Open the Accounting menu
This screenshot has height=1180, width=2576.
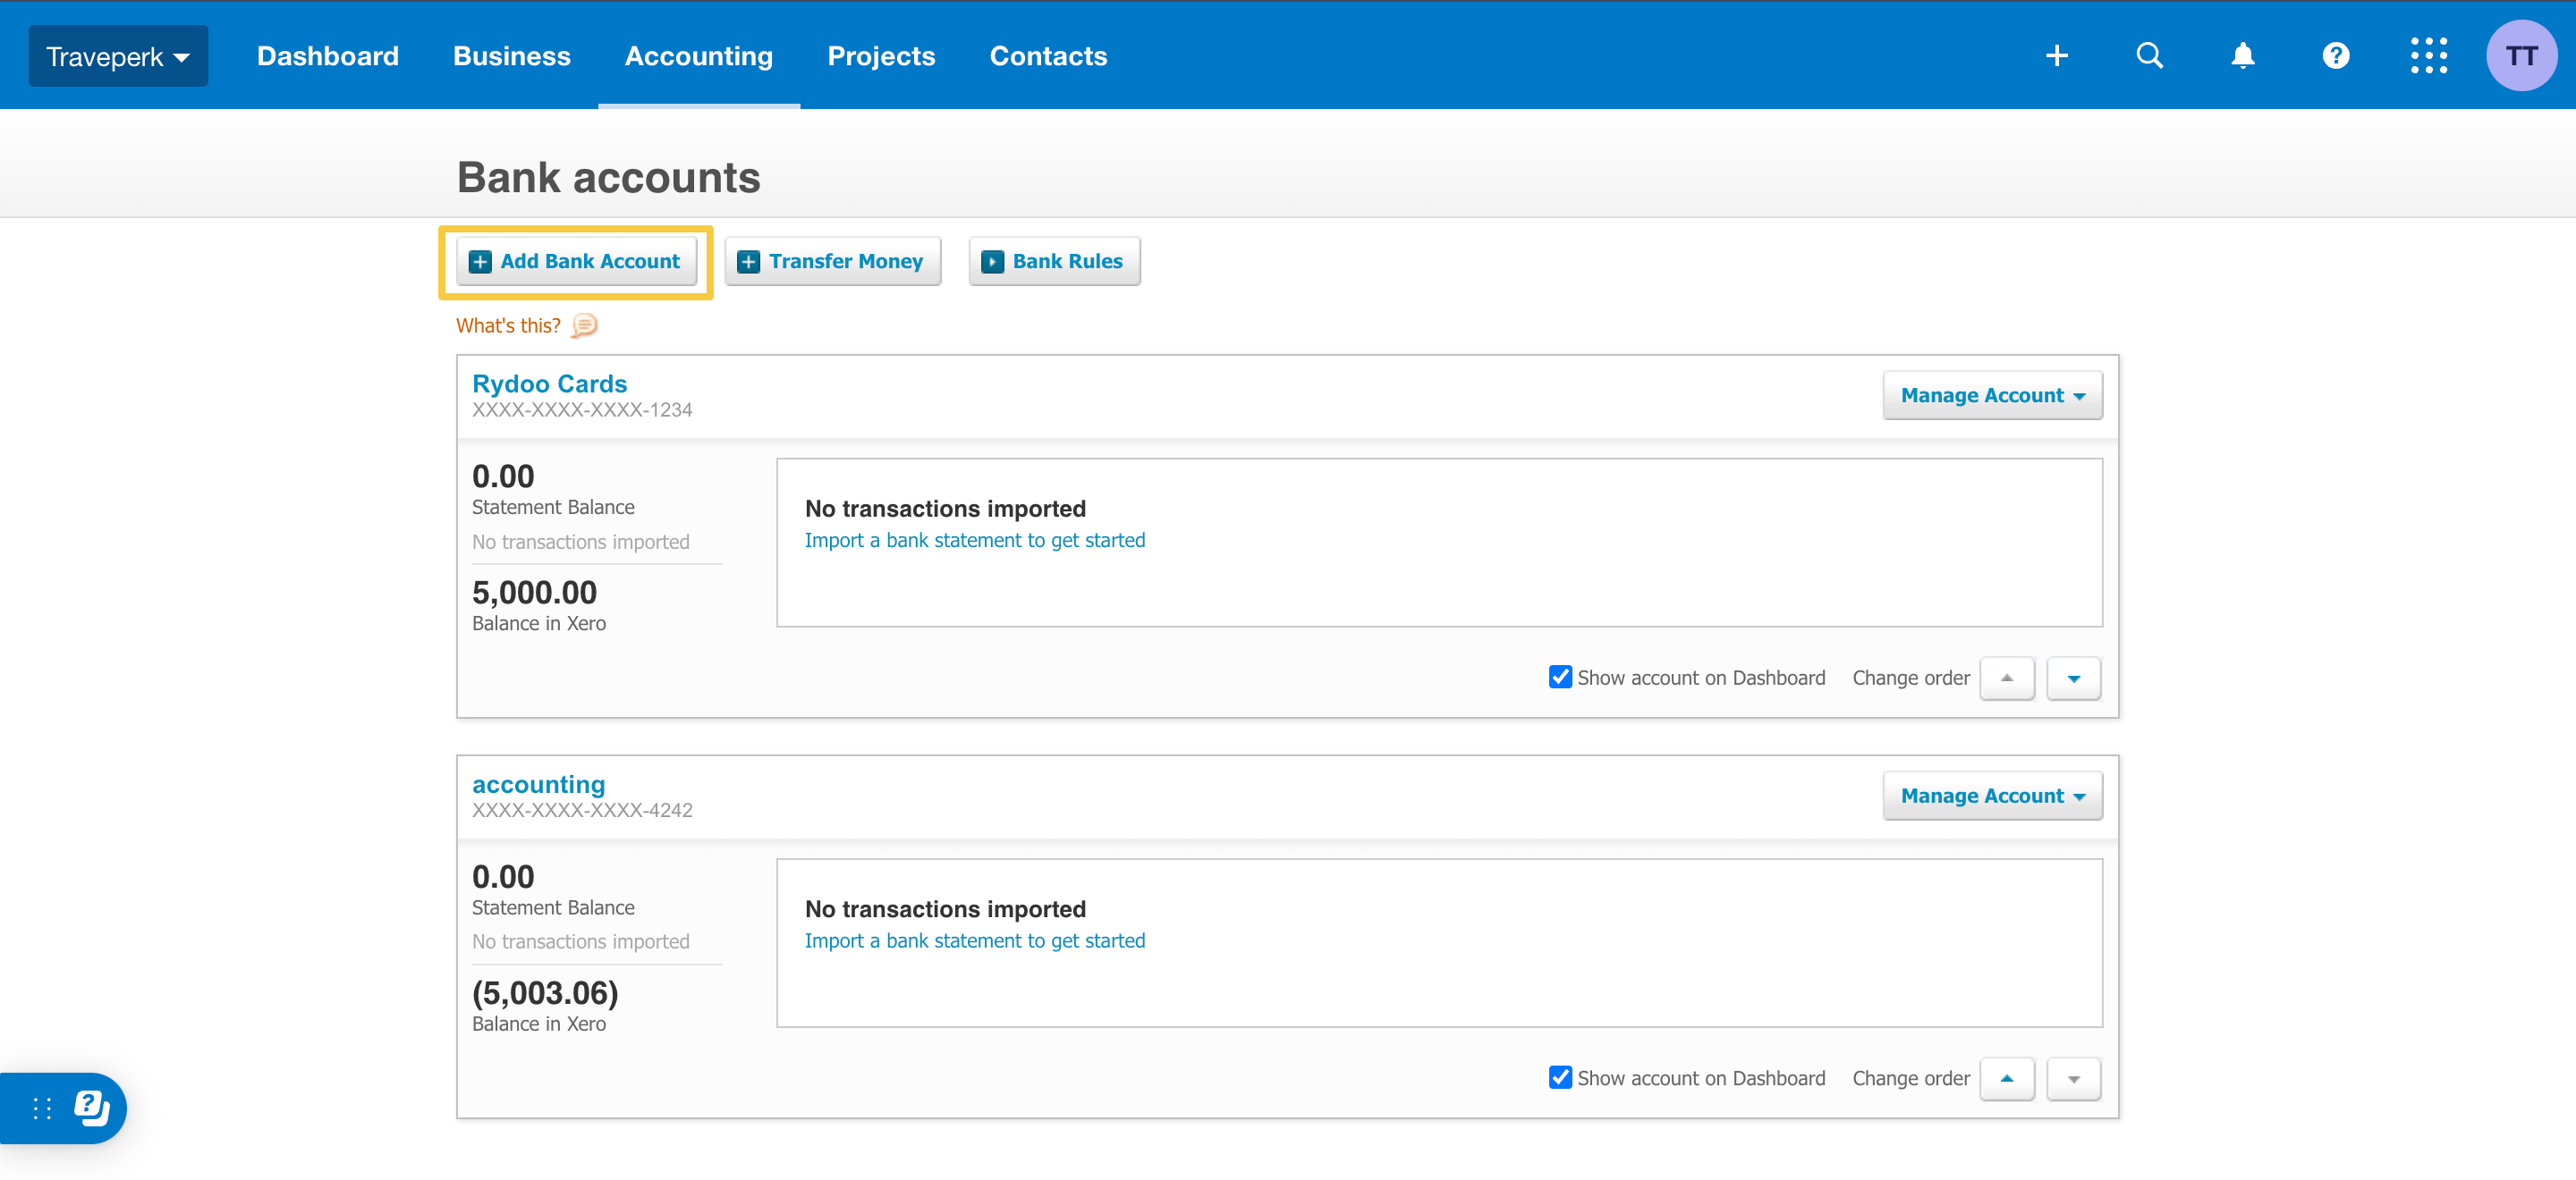[x=699, y=56]
